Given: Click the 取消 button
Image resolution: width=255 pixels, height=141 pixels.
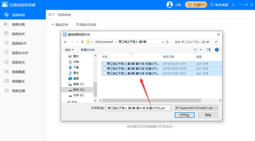Looking at the screenshot, I should point(208,115).
